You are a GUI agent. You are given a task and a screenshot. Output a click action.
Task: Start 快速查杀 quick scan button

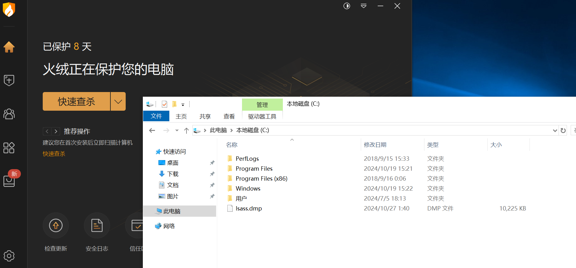click(76, 101)
